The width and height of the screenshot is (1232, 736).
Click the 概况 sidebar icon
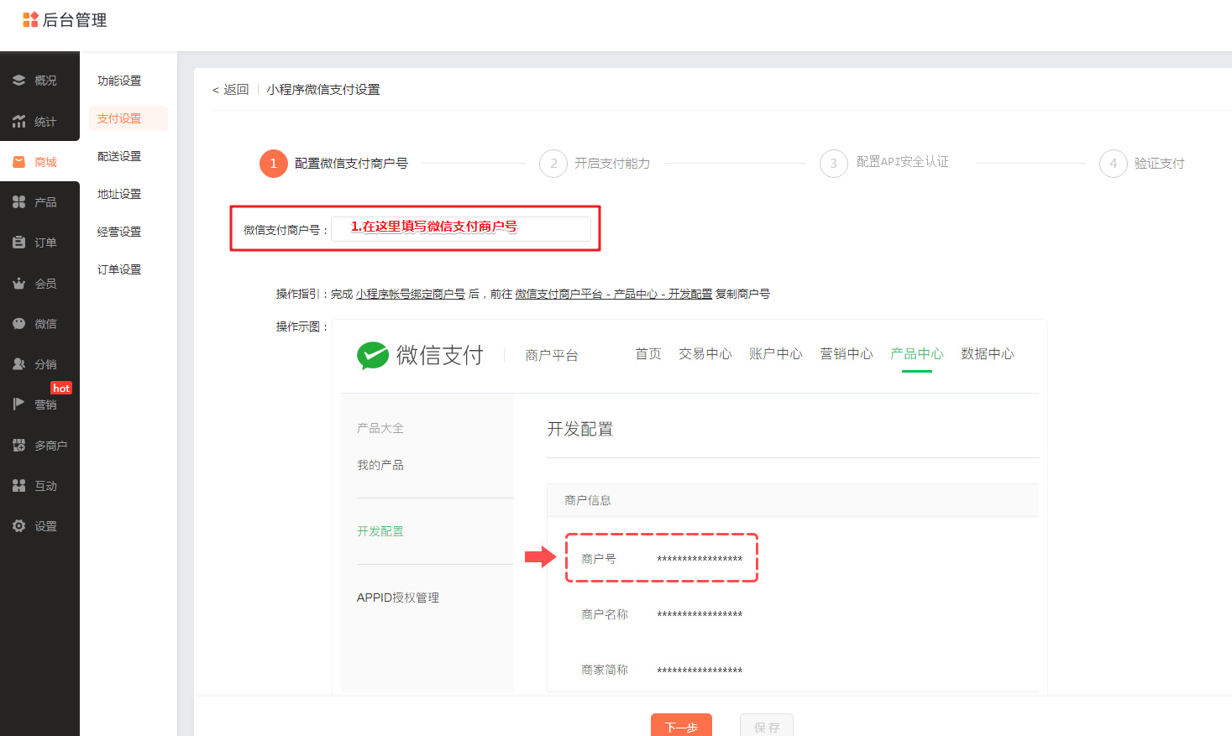18,81
